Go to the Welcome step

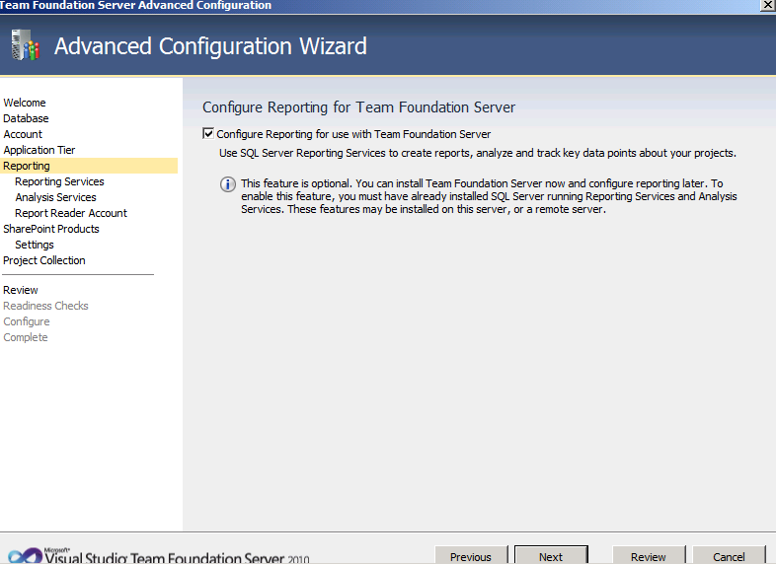(x=25, y=103)
